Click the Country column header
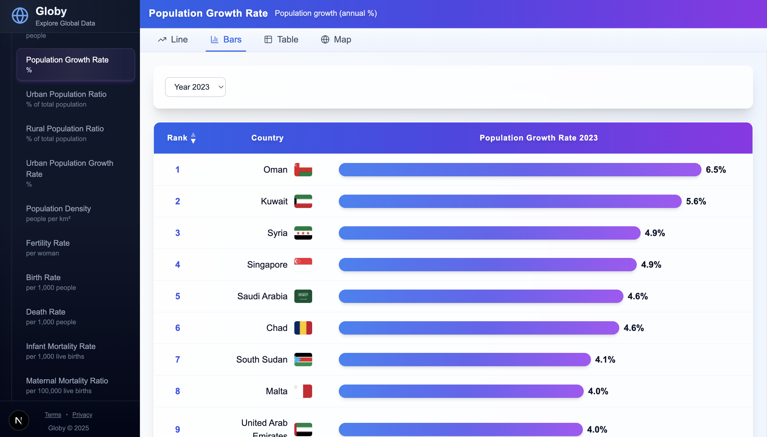767x437 pixels. click(267, 137)
